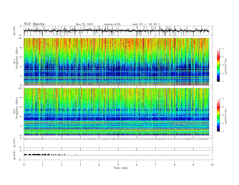Click the time axis tick label "0"
239x185 pixels.
(x=24, y=165)
